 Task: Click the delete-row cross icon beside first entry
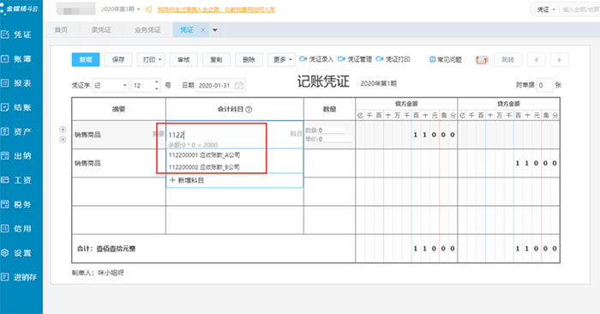[63, 140]
